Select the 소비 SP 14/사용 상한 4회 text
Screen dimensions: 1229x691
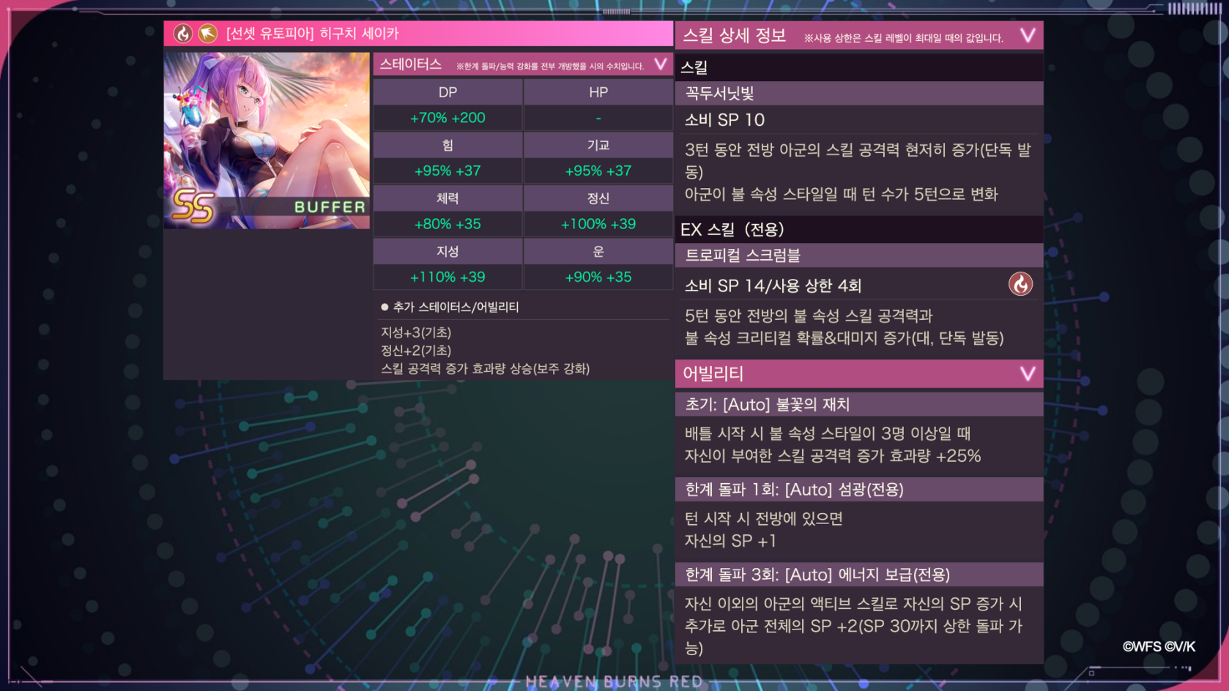[773, 285]
